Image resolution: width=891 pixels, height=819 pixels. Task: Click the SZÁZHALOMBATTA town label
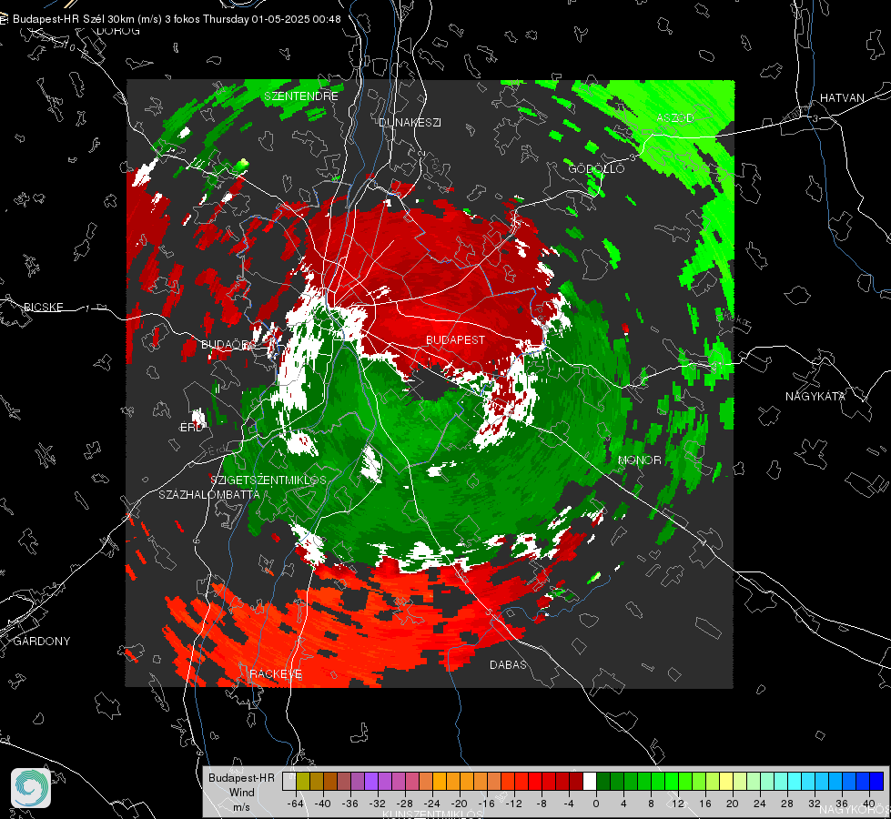(209, 494)
